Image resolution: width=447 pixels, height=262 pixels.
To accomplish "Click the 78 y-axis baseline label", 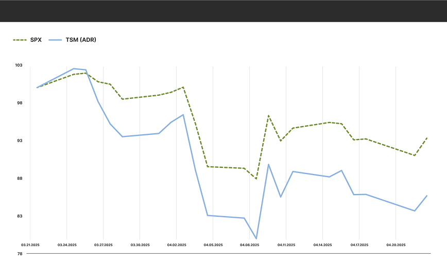I will click(20, 254).
